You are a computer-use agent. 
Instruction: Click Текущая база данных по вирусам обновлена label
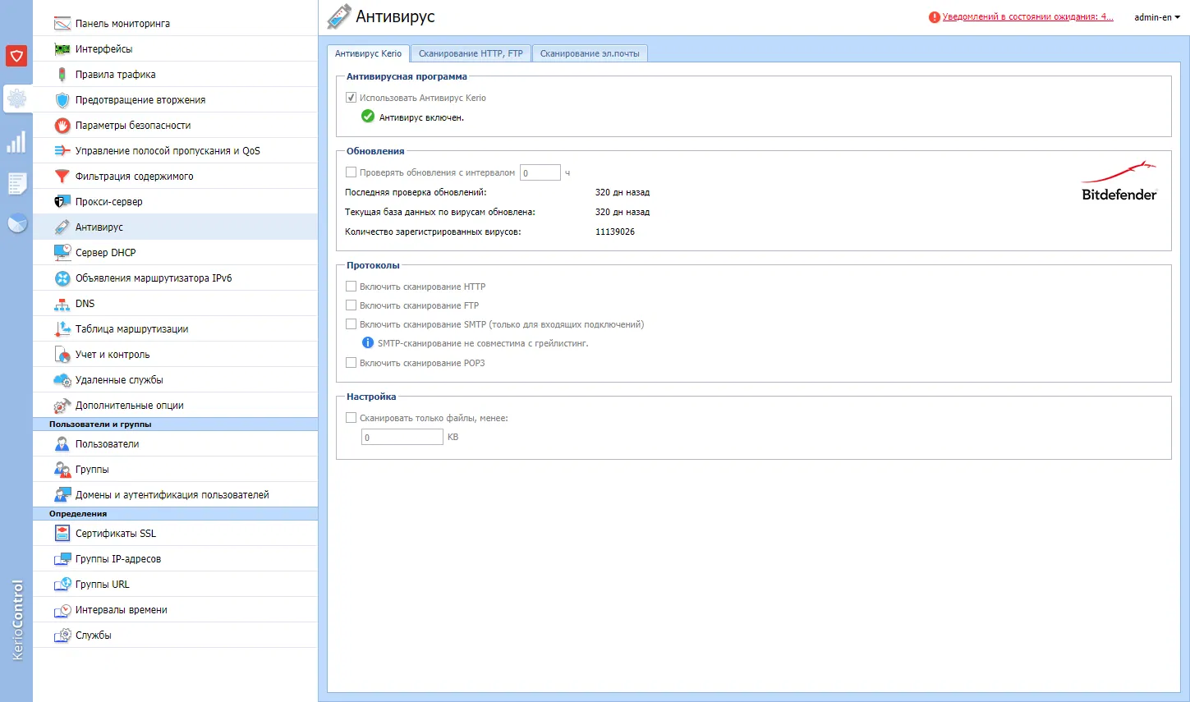point(440,212)
